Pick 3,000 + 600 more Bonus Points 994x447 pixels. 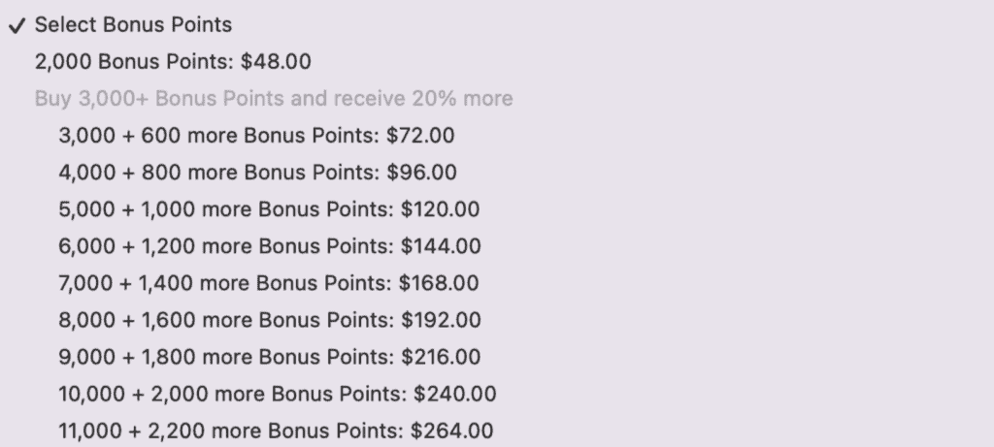(256, 135)
